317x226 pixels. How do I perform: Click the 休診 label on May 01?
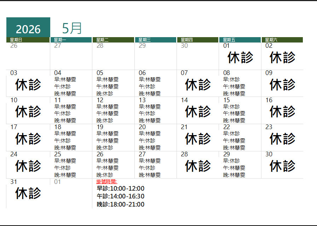click(240, 57)
